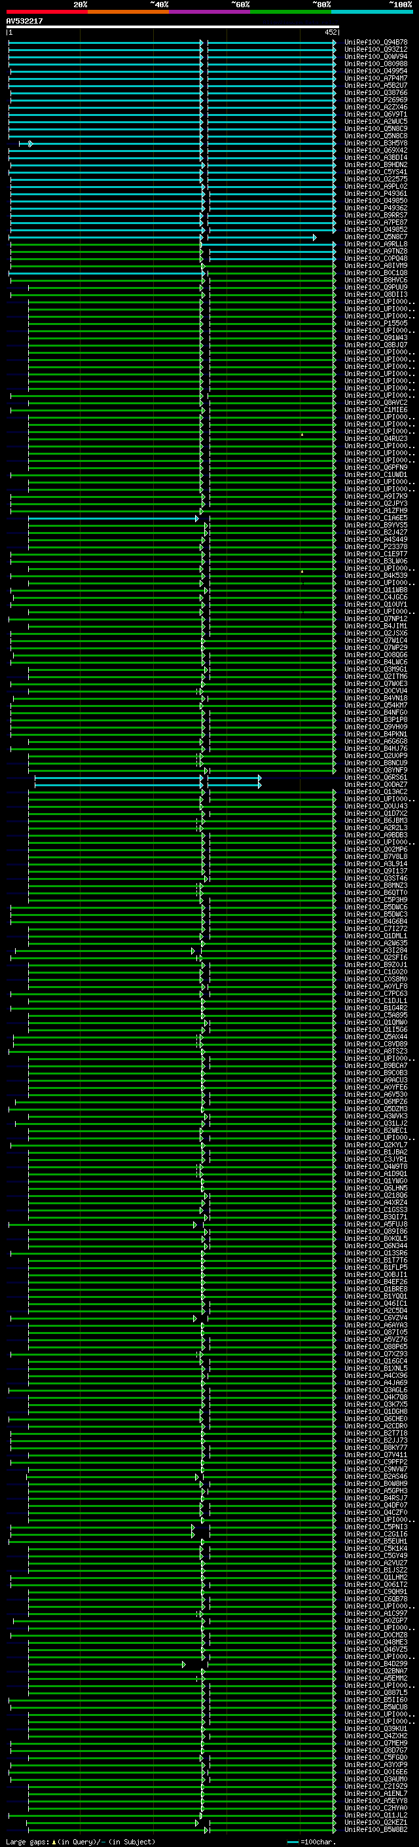Select hit label UniRef100_B4JIM1
This screenshot has height=1847, width=419.
point(376,626)
